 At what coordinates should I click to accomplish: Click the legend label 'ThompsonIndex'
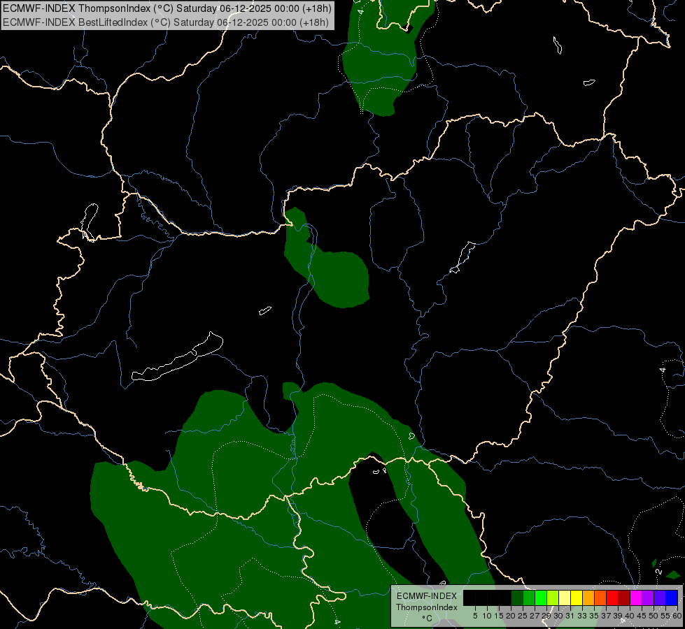click(x=426, y=607)
